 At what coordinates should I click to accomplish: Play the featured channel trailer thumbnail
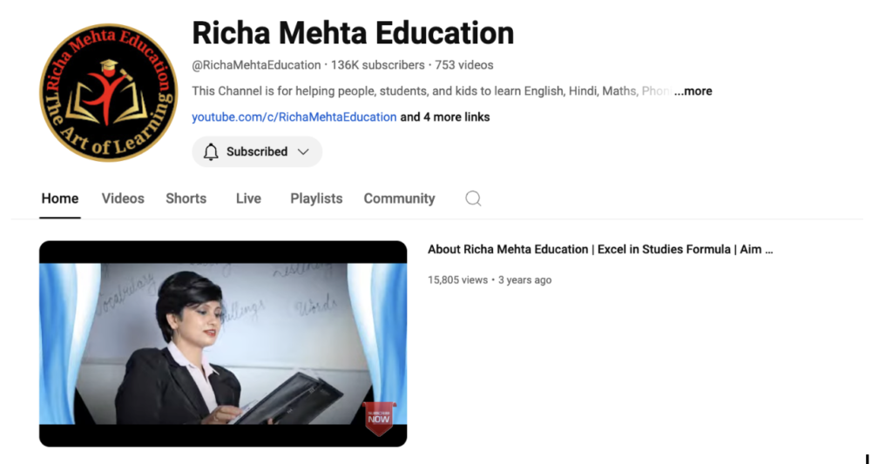coord(223,344)
